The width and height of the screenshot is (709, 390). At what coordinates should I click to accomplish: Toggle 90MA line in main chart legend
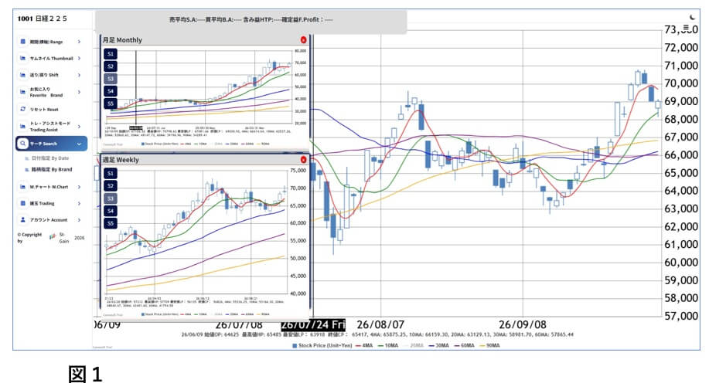click(x=489, y=345)
